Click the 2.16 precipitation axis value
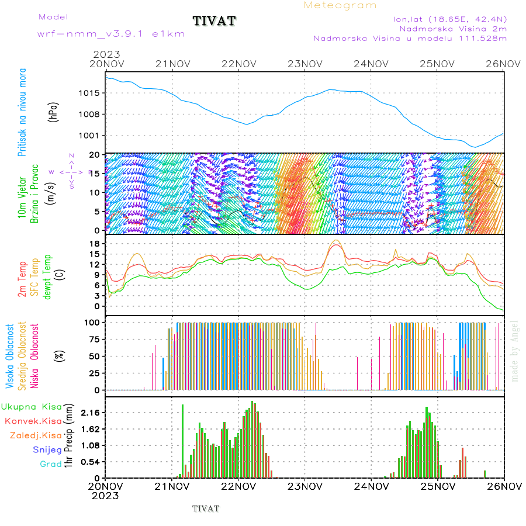 point(91,413)
